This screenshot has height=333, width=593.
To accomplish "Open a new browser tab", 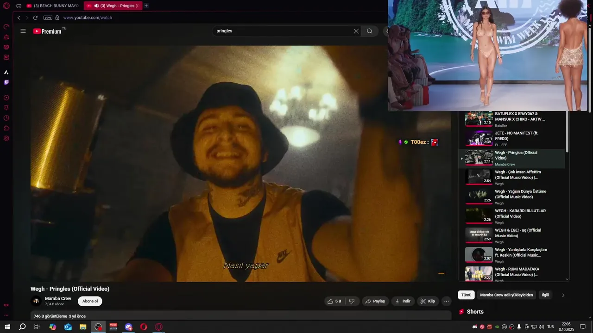I will (146, 6).
